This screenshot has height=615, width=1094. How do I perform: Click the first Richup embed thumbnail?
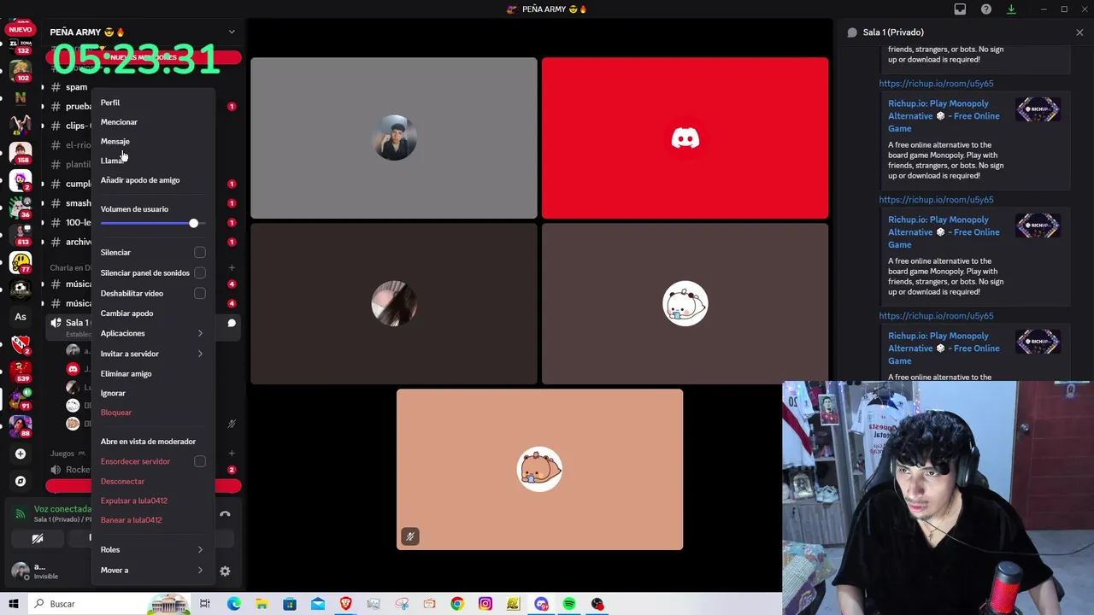tap(1038, 109)
